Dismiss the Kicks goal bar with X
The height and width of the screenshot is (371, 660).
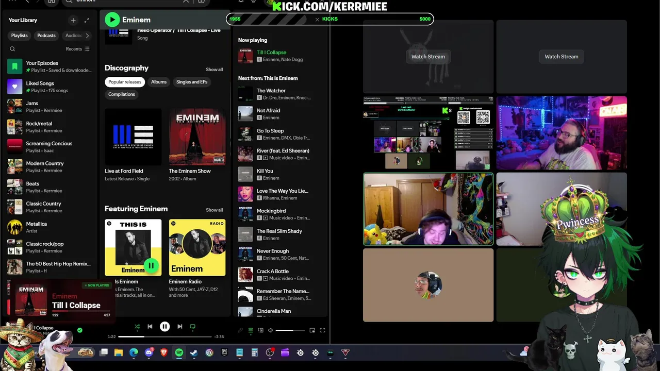tap(317, 19)
